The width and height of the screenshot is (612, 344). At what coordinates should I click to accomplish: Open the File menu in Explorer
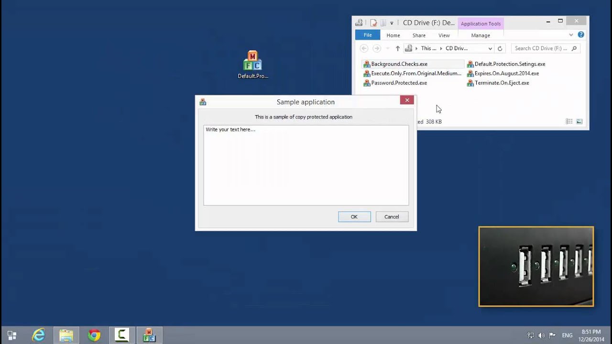368,35
